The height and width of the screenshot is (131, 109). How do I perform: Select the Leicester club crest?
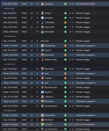tap(42, 18)
